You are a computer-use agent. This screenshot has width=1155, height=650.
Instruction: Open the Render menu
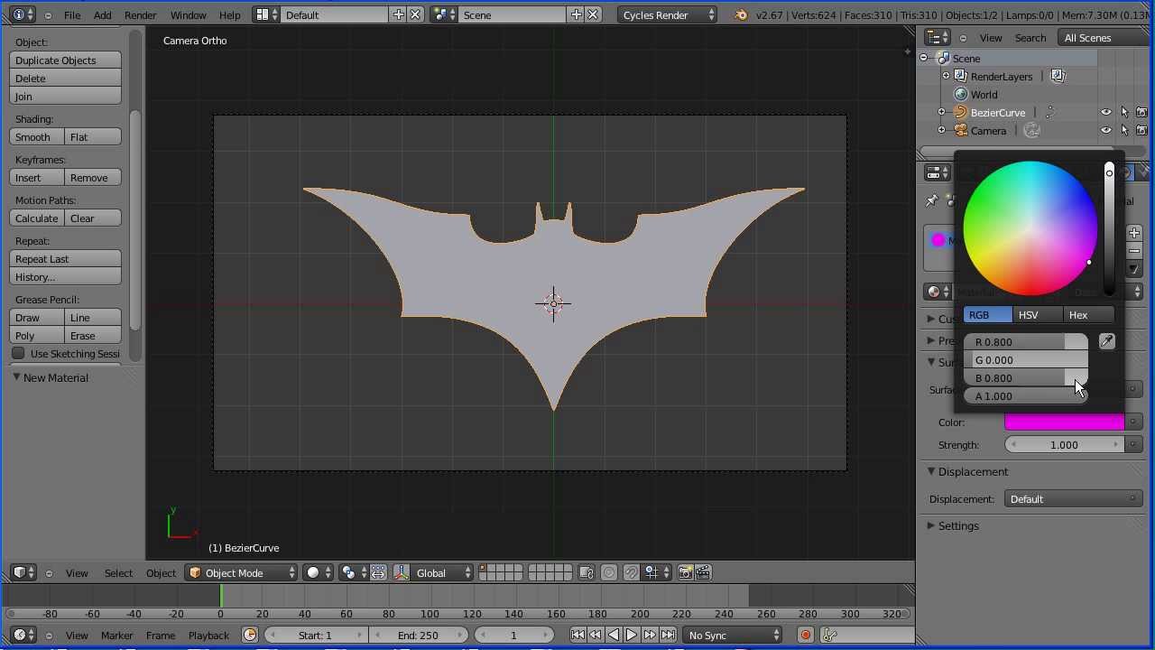click(x=140, y=15)
